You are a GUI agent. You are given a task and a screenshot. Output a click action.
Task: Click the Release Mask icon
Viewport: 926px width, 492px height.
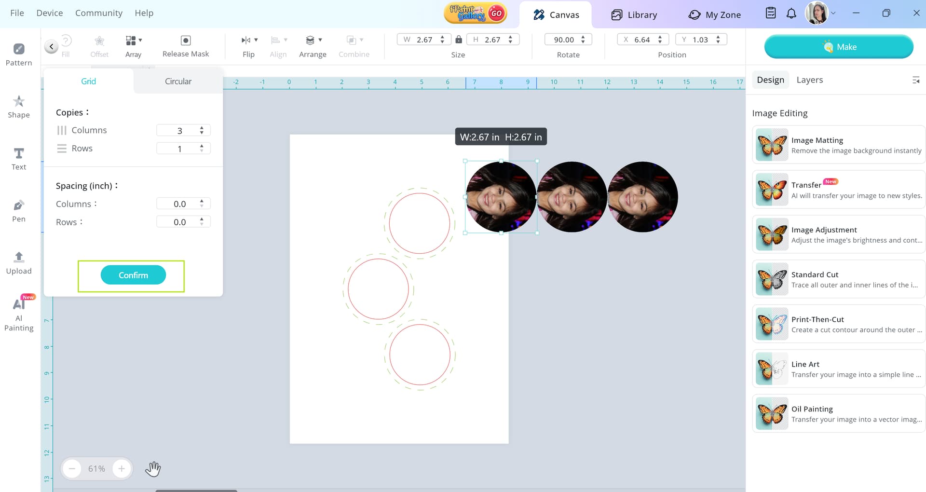[186, 41]
